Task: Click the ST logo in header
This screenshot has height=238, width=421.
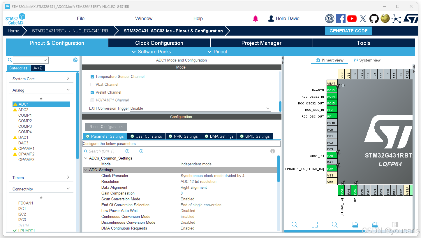Action: pos(411,19)
